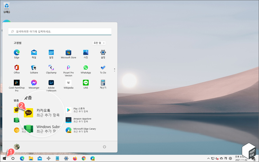Launch Corel PaintShop Pro

(17, 85)
